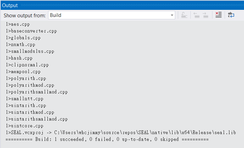Select the hash.cpp output line

[19, 58]
